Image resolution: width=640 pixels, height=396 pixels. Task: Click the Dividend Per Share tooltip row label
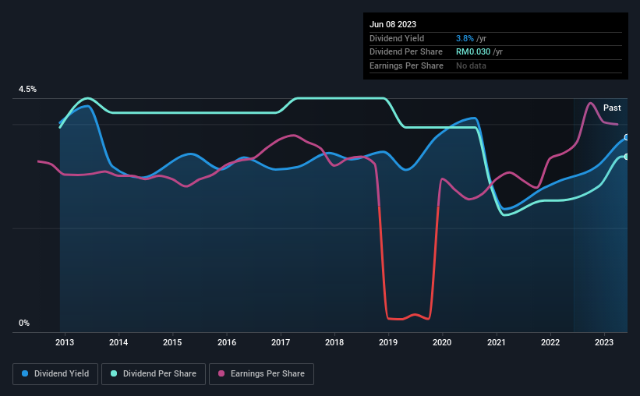point(405,52)
